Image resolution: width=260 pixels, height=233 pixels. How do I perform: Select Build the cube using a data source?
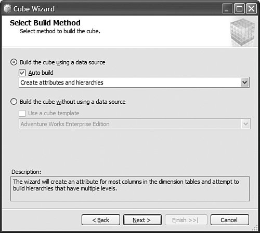click(x=14, y=62)
